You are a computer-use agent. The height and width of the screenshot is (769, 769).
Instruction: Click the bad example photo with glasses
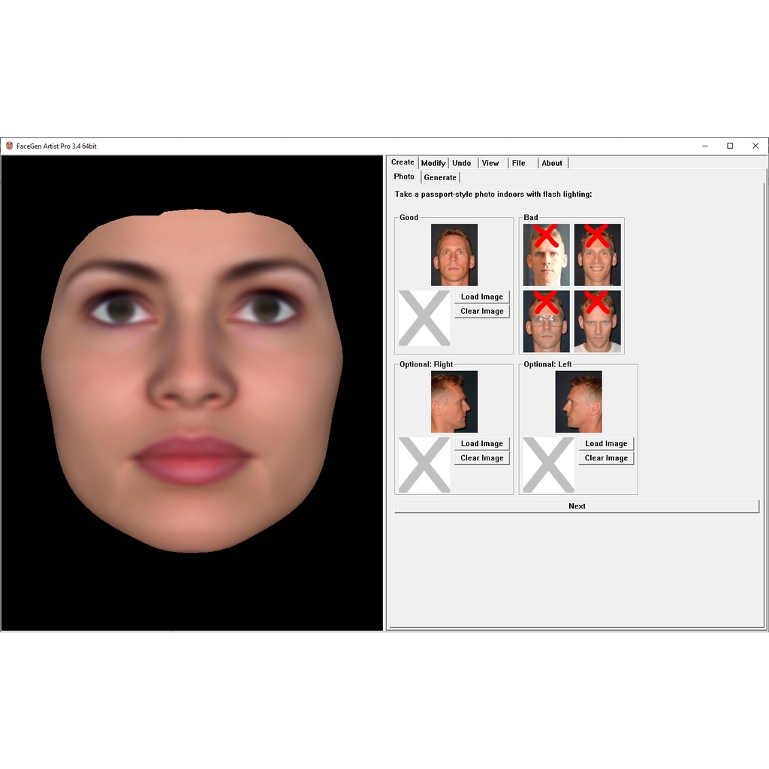coord(546,321)
